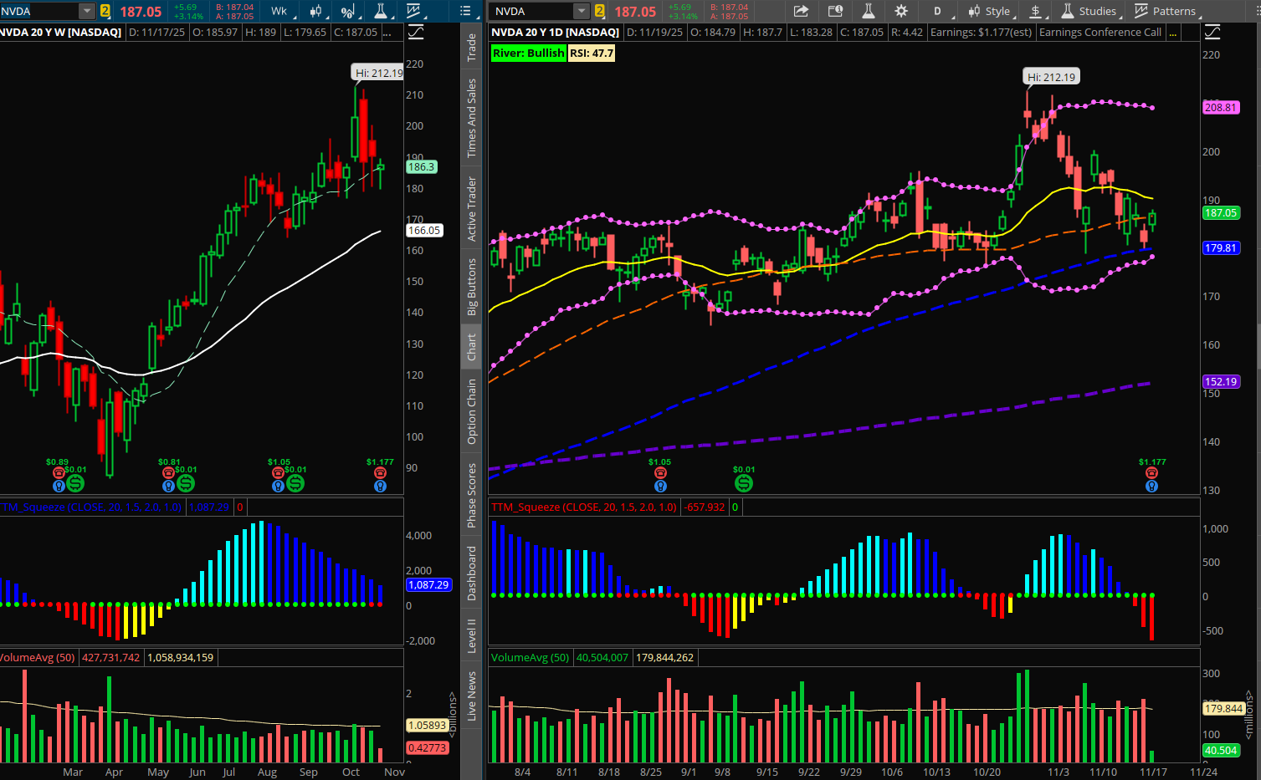Open chart settings gear icon

901,11
